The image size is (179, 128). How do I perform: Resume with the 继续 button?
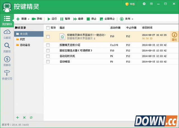pyautogui.click(x=78, y=19)
